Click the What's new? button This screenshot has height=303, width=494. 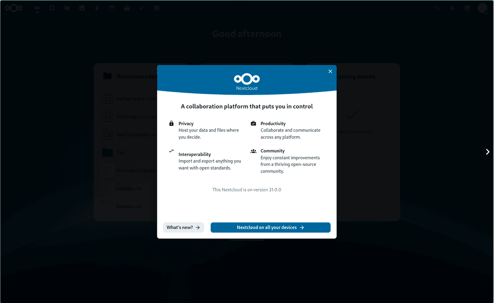(184, 227)
